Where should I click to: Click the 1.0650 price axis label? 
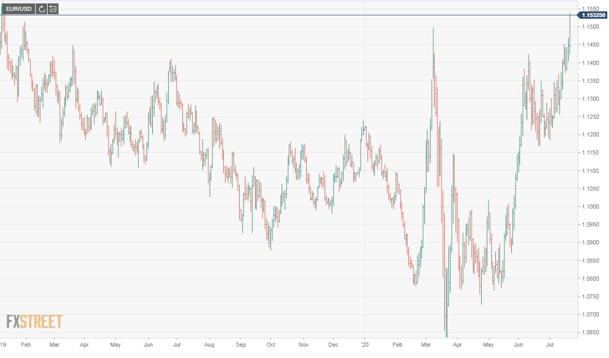coord(590,332)
